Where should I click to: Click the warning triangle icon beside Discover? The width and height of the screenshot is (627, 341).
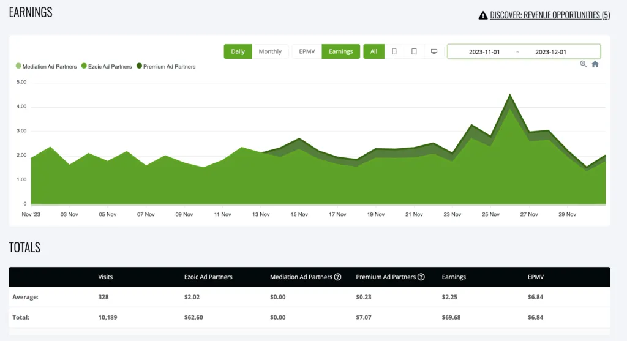coord(483,15)
